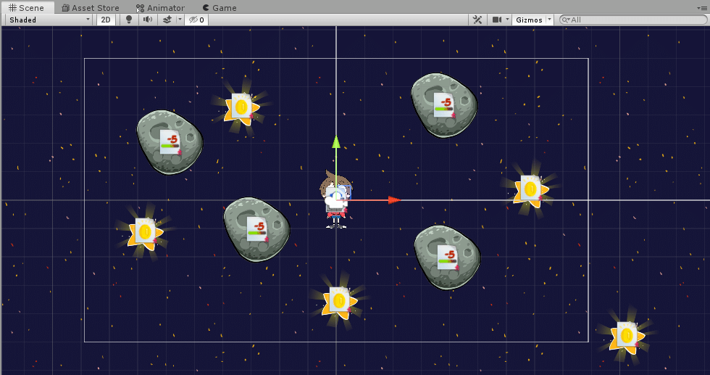Open the Asset Store tab

(x=90, y=8)
